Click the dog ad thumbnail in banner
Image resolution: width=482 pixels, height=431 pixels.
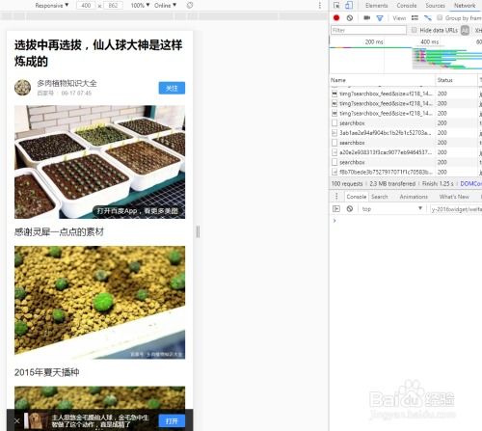coord(36,420)
